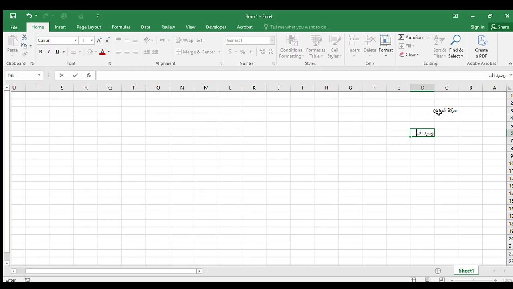Switch to the Data tab
The image size is (513, 289).
coord(145,27)
